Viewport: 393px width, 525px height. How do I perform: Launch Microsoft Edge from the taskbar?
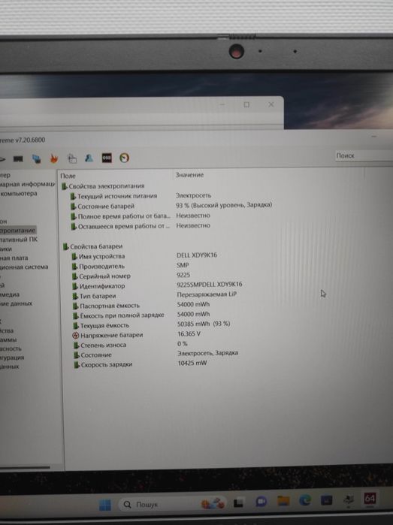305,500
